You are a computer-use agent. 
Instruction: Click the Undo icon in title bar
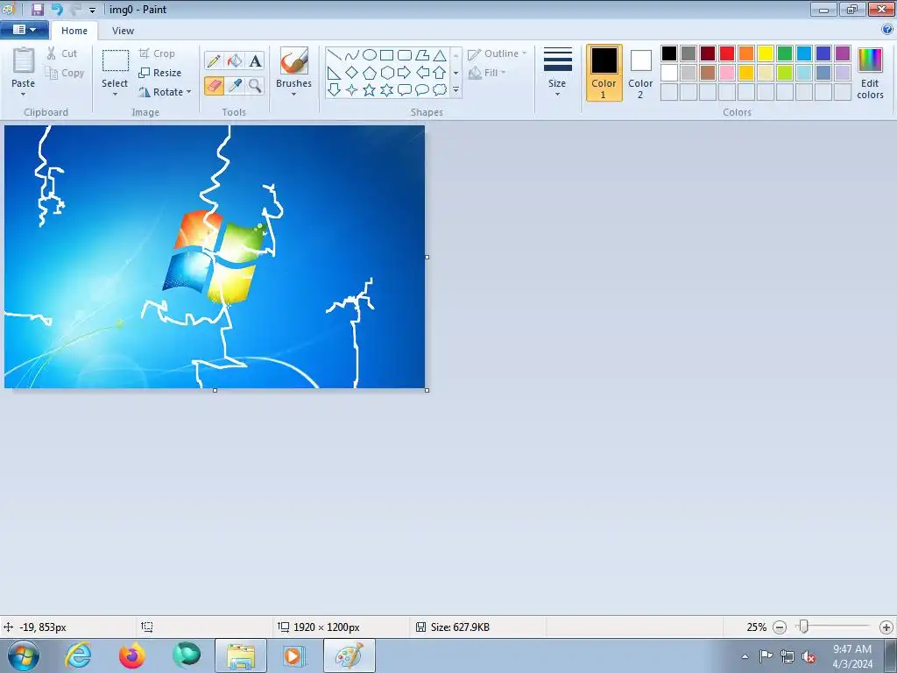tap(57, 9)
